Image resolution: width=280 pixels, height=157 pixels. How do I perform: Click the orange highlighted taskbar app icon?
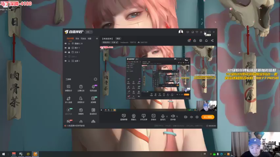pyautogui.click(x=35, y=154)
